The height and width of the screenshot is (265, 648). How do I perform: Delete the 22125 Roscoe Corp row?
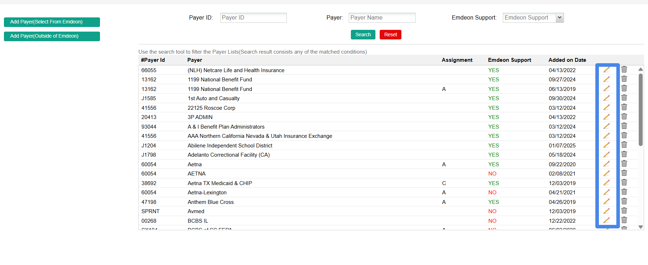(x=624, y=107)
